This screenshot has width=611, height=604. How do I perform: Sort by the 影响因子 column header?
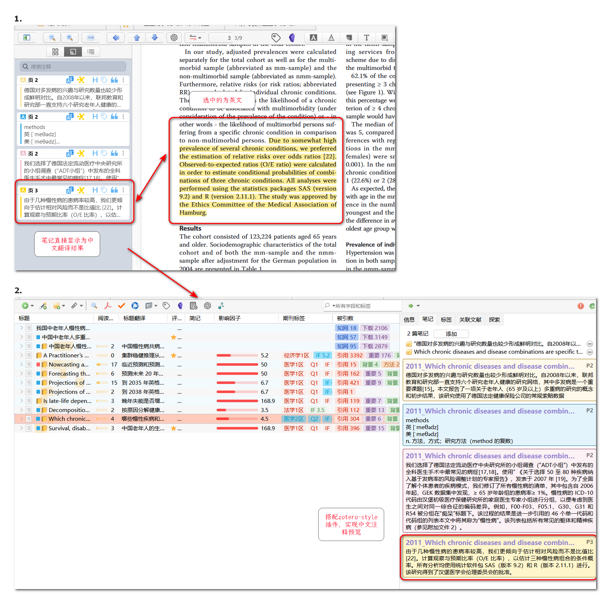click(x=246, y=318)
